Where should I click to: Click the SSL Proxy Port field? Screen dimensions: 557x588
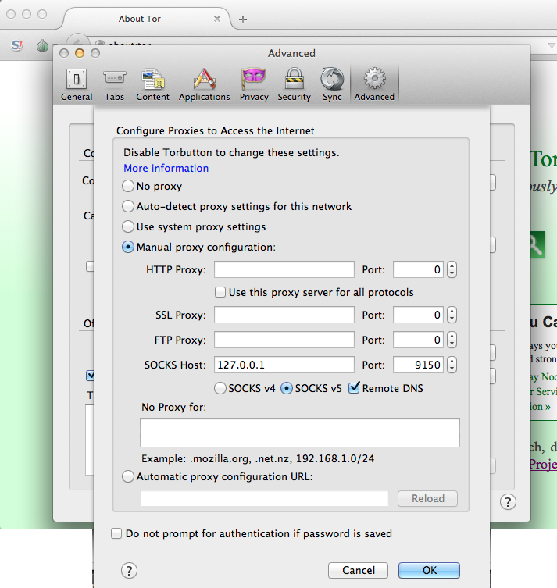click(x=418, y=315)
